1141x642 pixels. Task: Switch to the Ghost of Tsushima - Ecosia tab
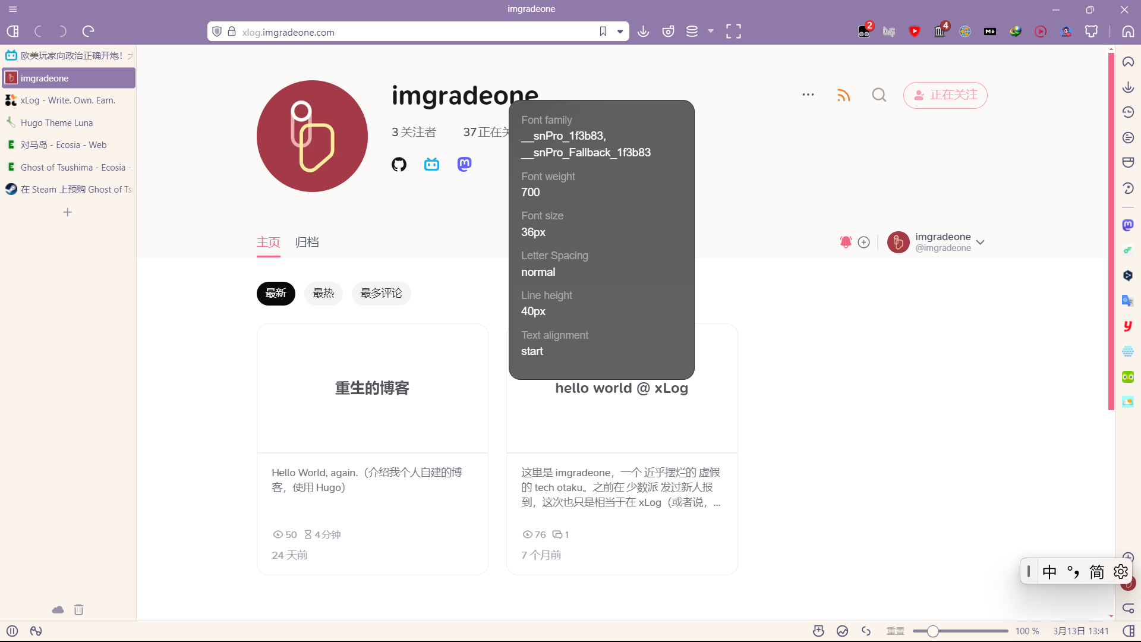point(69,167)
